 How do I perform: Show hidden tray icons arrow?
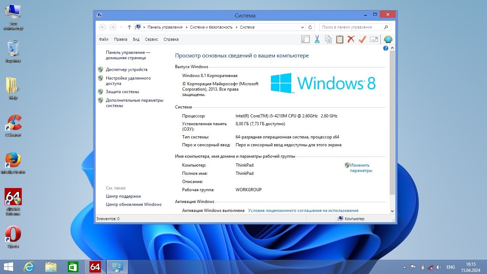pyautogui.click(x=404, y=267)
